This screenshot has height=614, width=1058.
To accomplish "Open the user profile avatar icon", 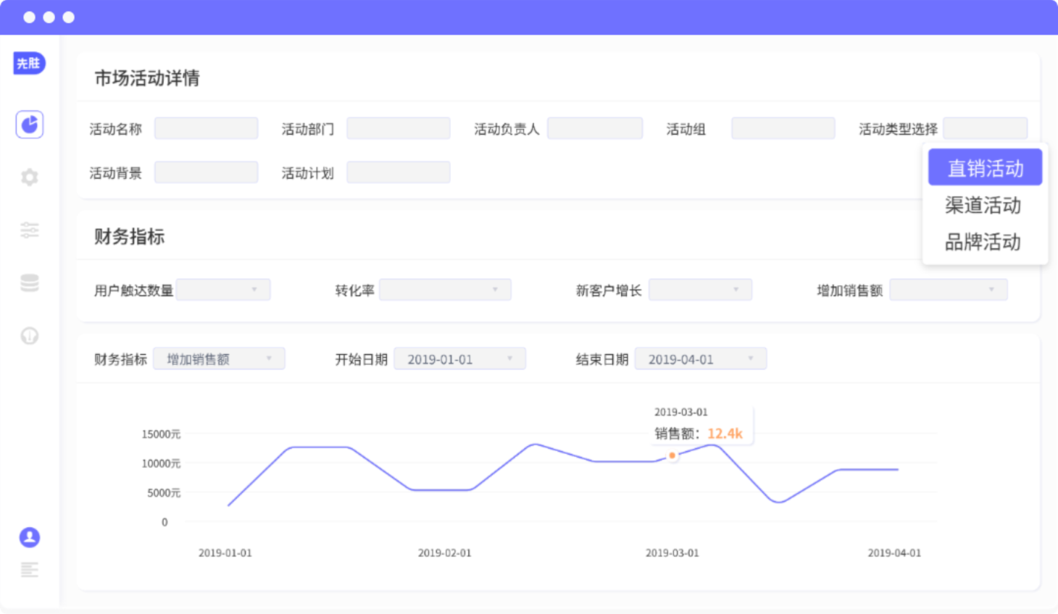I will pos(30,537).
